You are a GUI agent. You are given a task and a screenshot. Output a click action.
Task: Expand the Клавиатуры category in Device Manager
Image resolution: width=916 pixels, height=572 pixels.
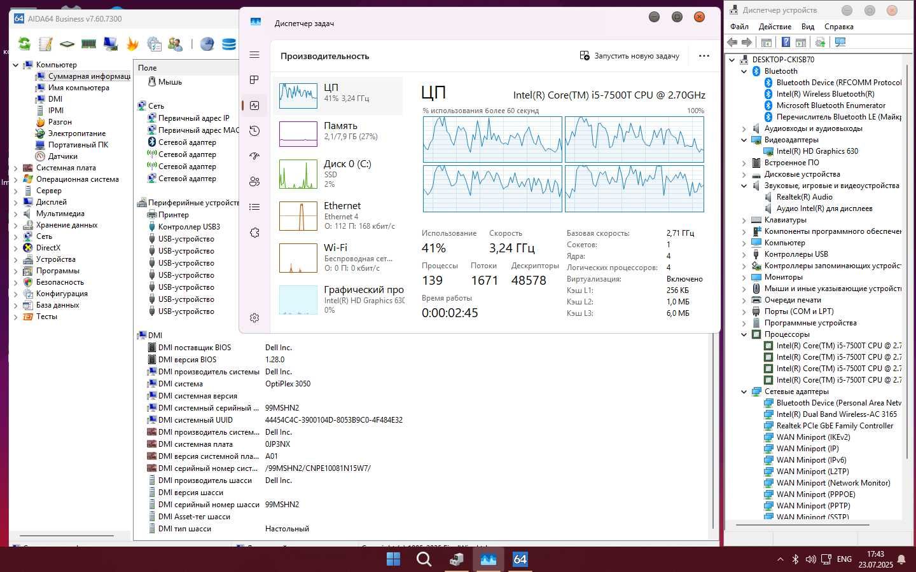click(744, 220)
